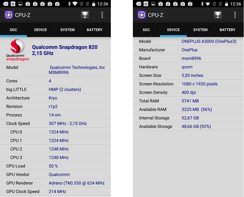The height and width of the screenshot is (197, 244).
Task: Tap 'big.LITTLE' label
Action: 16,90
